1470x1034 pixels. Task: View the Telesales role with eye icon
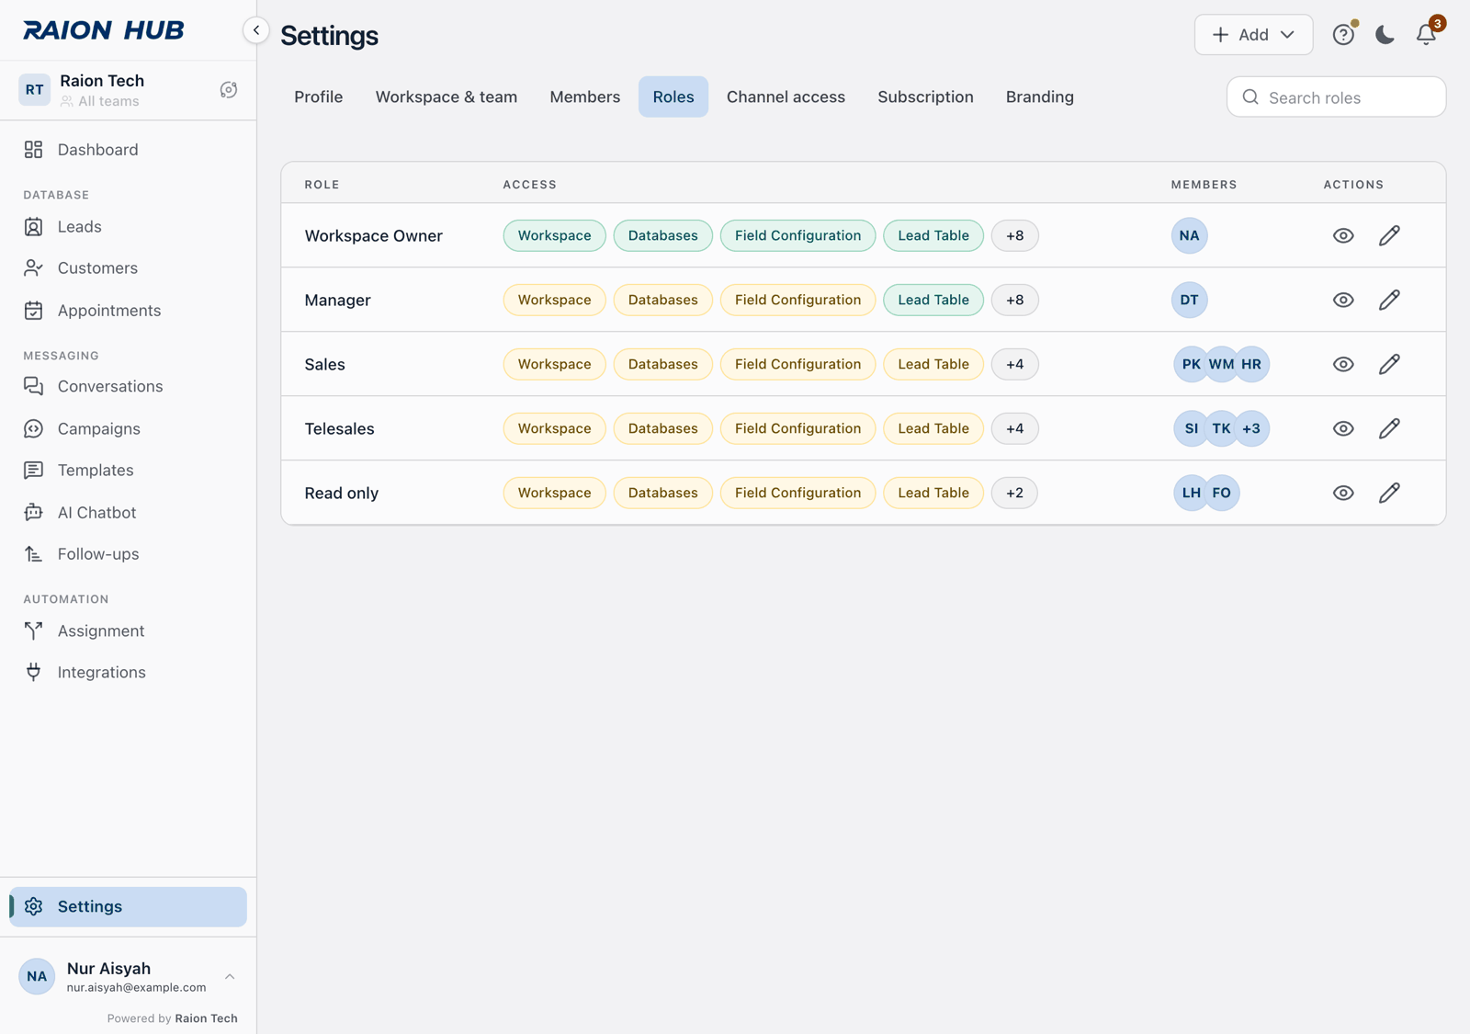pyautogui.click(x=1343, y=429)
